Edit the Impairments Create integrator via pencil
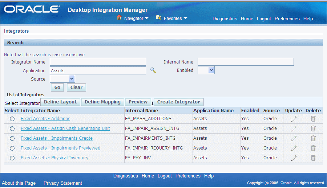 [294, 138]
